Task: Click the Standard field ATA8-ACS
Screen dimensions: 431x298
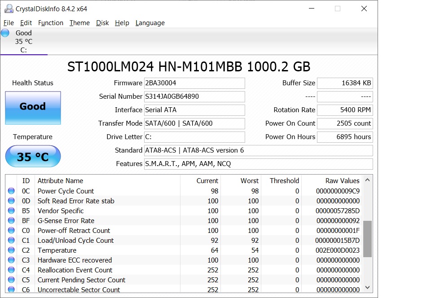Action: [259, 150]
